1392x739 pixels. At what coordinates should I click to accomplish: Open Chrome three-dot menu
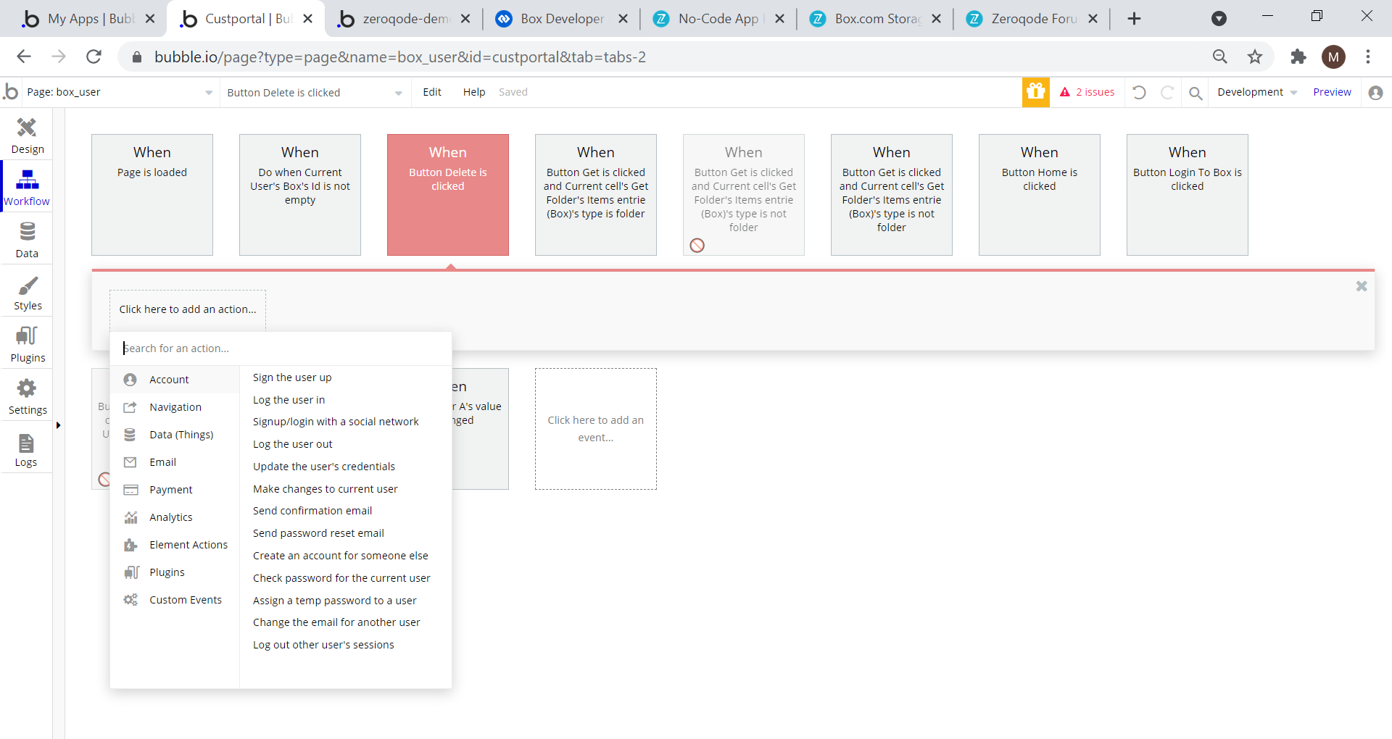click(1368, 57)
